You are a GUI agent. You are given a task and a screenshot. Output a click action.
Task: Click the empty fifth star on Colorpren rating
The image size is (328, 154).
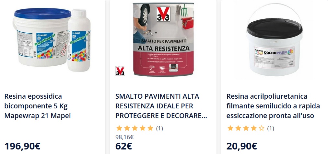tap(262, 128)
